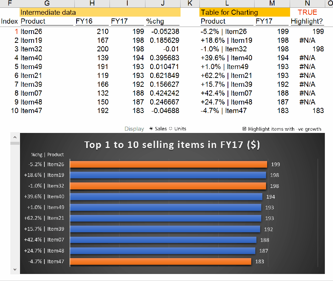Screen dimensions: 333x281
Task: Select the Units radio button
Action: coord(171,129)
